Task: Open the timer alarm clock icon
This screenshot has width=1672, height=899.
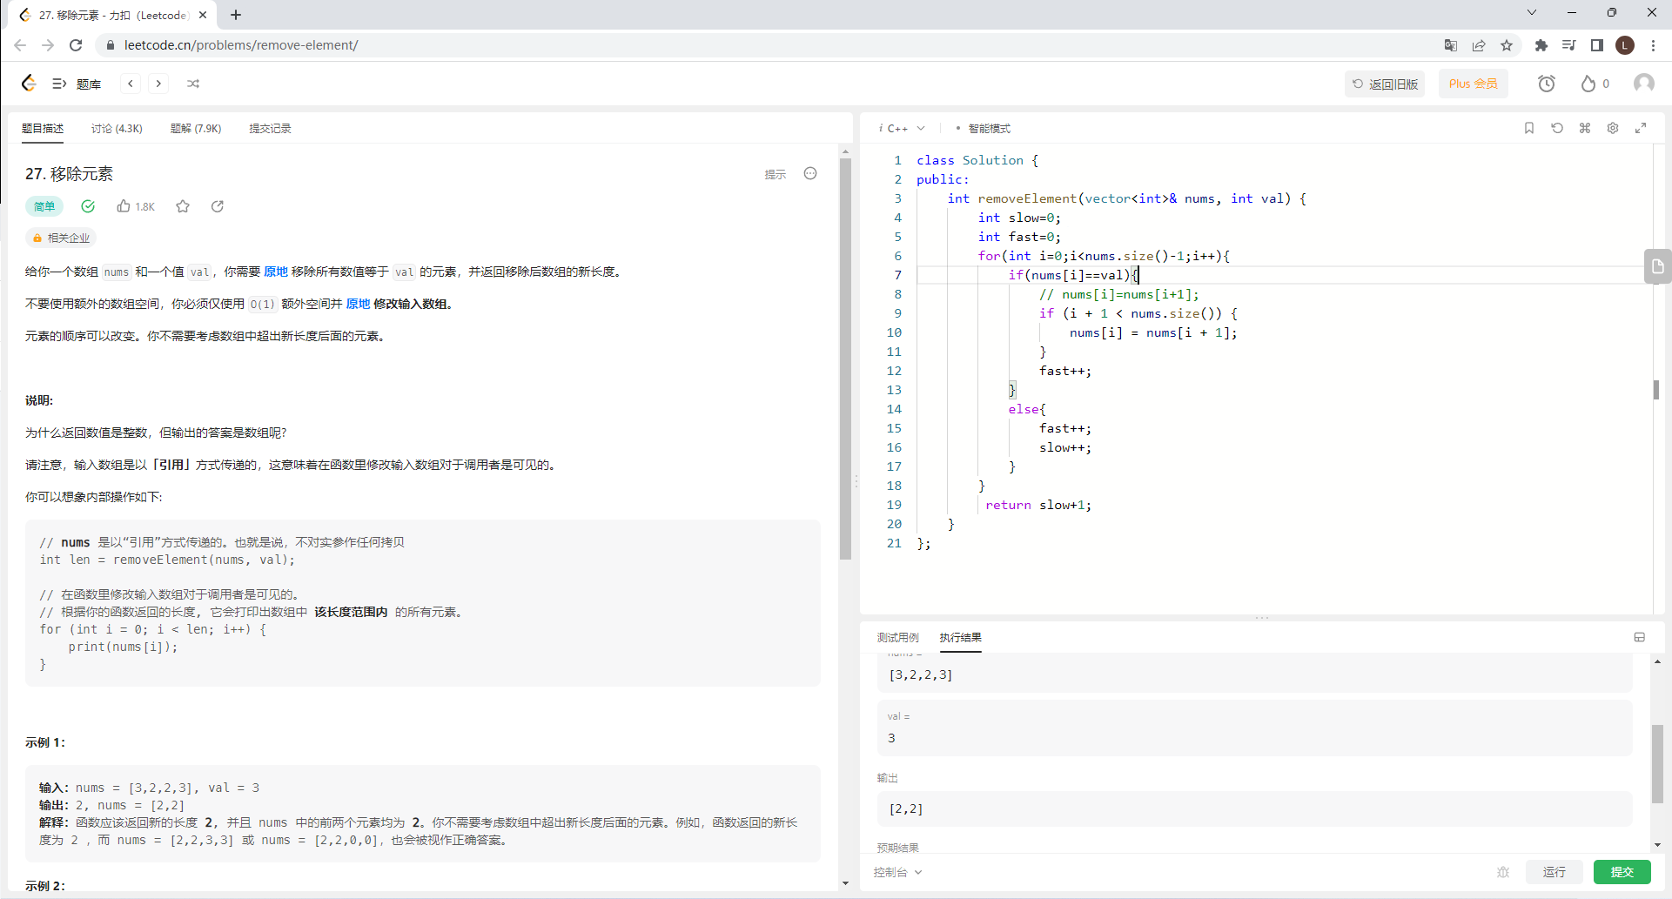Action: [x=1546, y=84]
